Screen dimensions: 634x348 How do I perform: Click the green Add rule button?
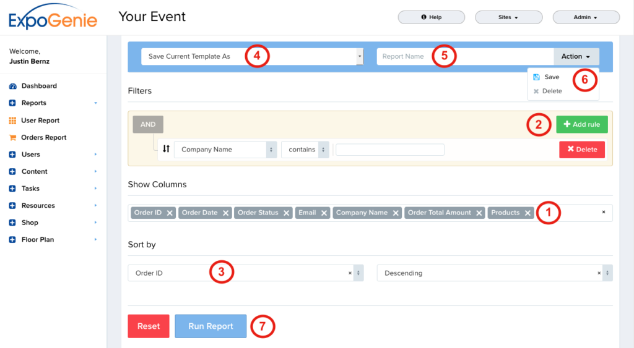pos(581,124)
